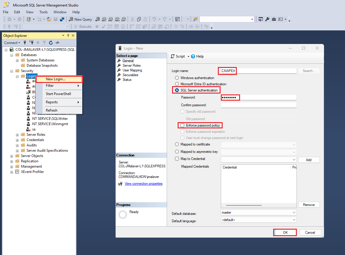Expand the Server Objects node
This screenshot has height=255, width=345.
coord(12,156)
